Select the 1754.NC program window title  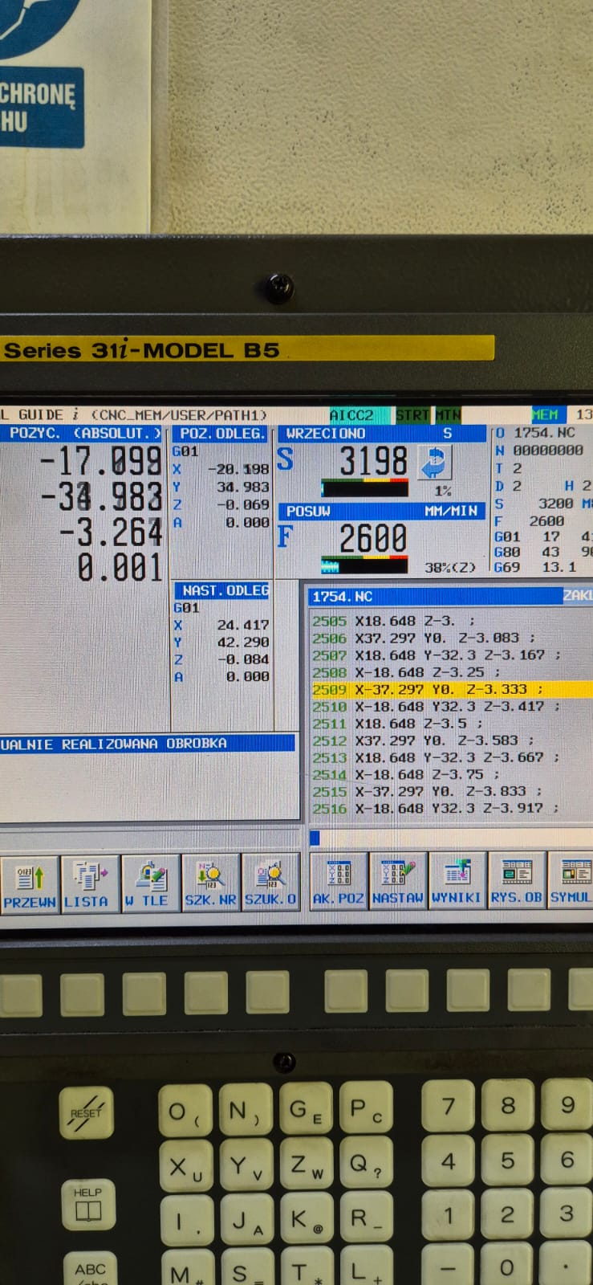pos(436,596)
